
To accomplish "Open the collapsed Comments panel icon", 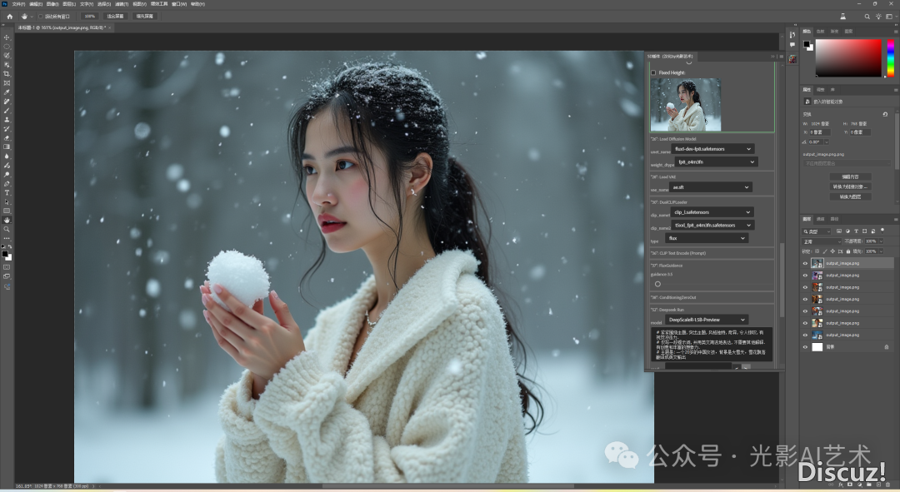I will (792, 45).
